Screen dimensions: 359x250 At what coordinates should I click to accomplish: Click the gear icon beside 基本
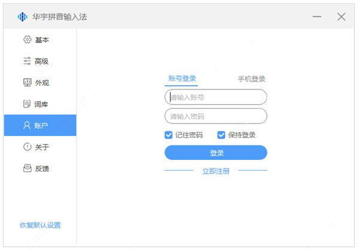pyautogui.click(x=28, y=39)
